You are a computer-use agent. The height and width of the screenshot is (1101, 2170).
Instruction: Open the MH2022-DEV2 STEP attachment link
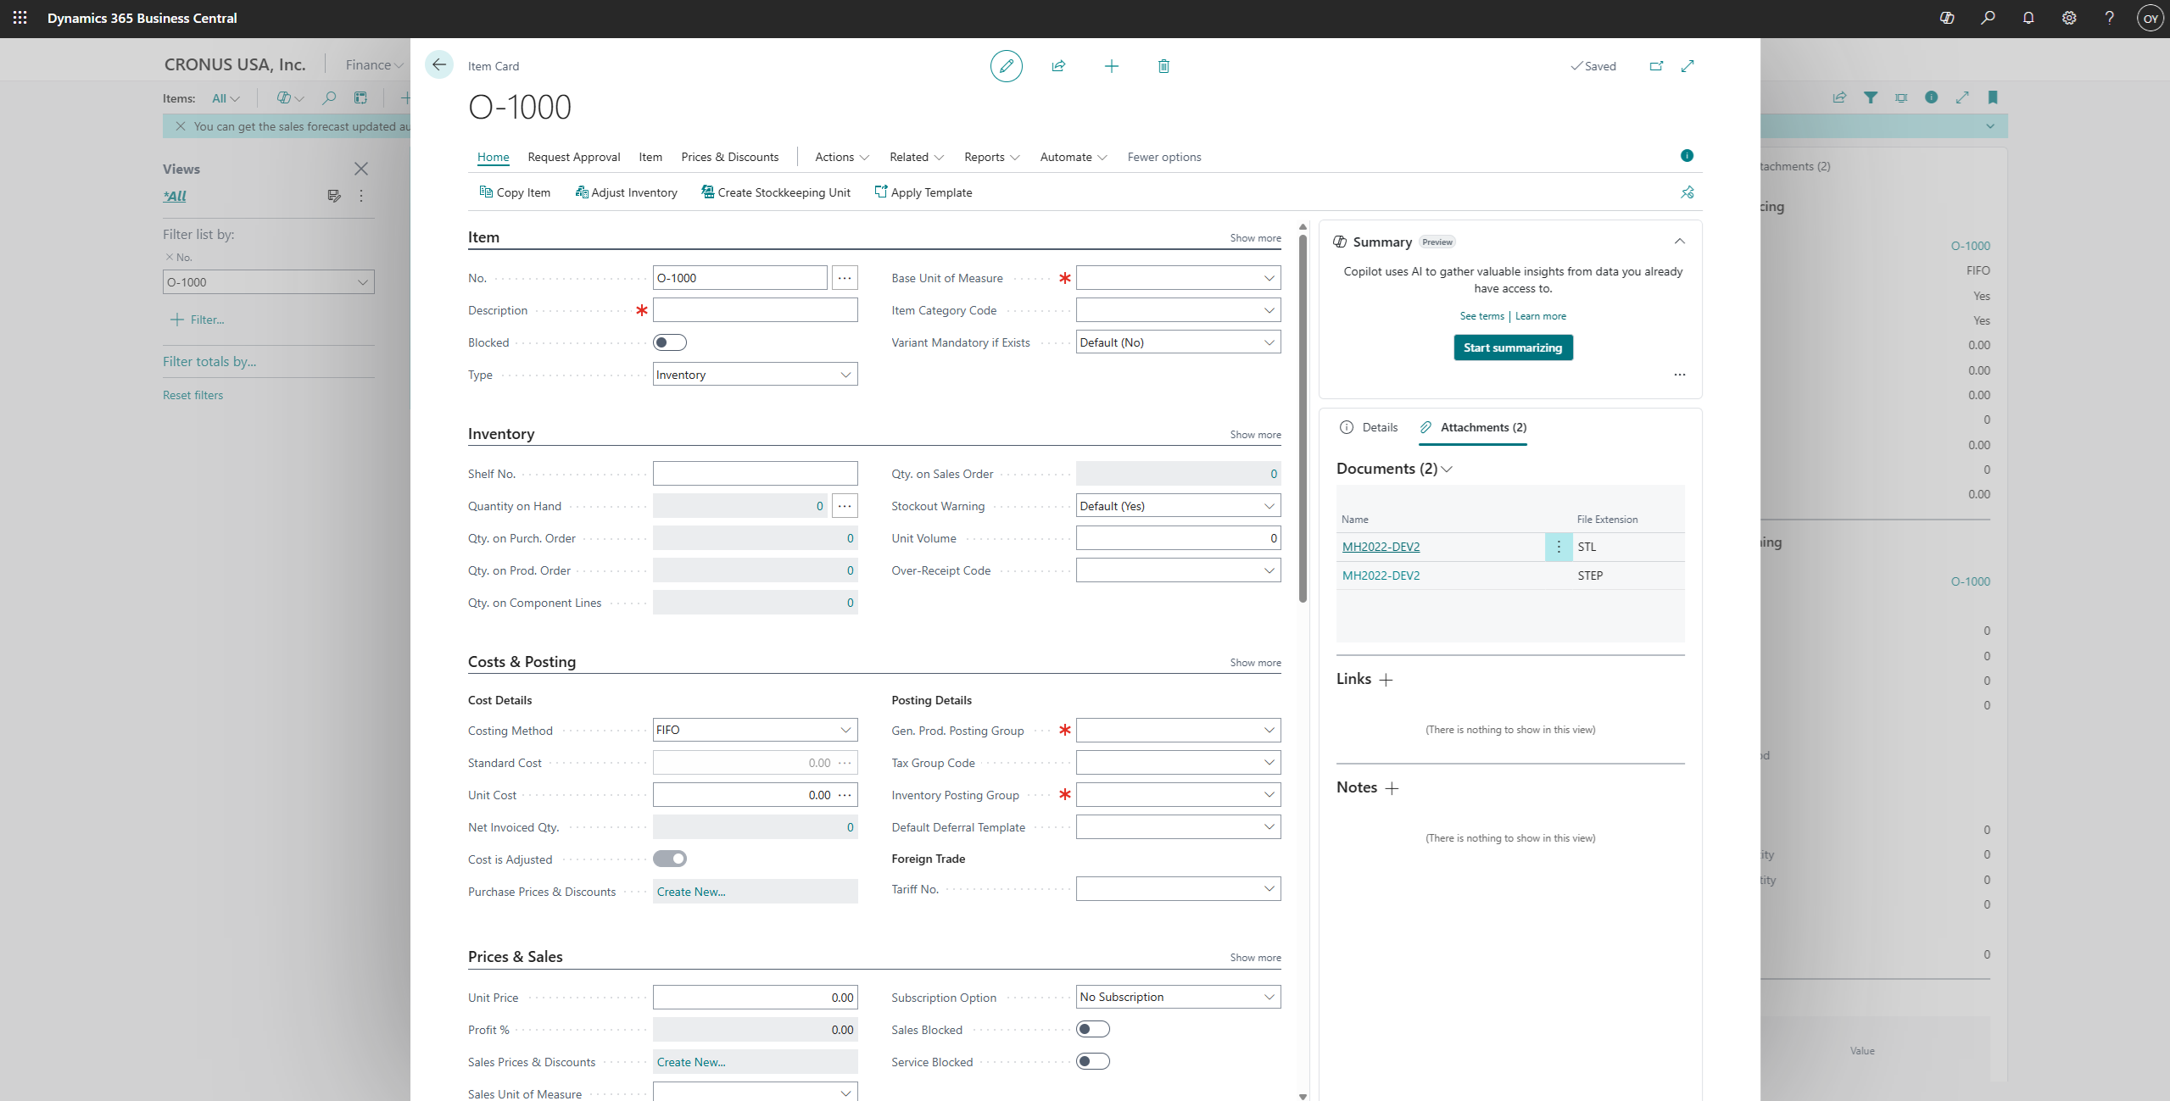pos(1381,576)
